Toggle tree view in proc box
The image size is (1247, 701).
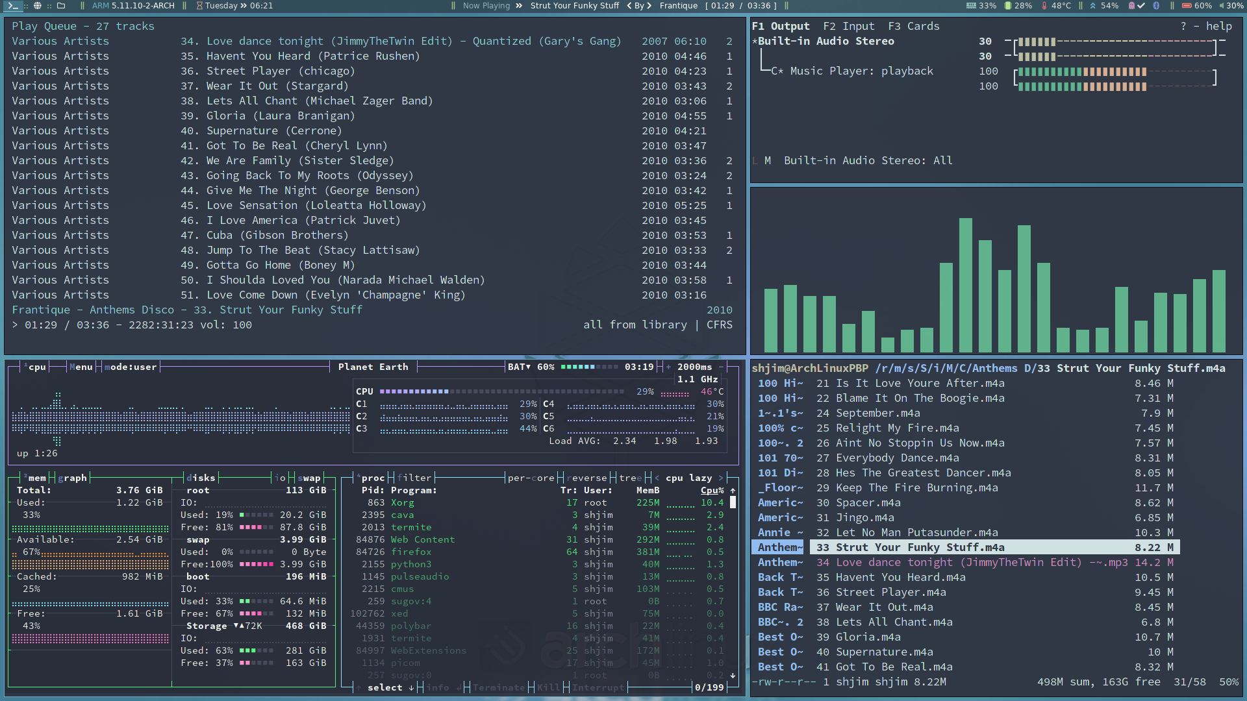tap(630, 478)
